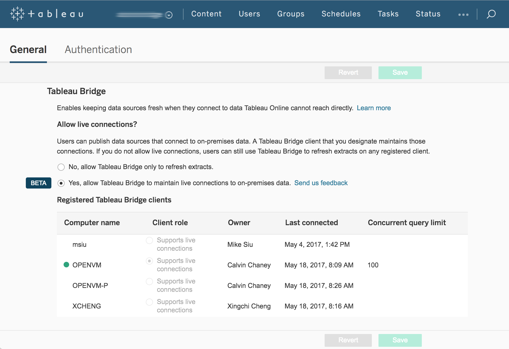This screenshot has width=509, height=349.
Task: Click the OPENVM-P computer name
Action: 90,286
